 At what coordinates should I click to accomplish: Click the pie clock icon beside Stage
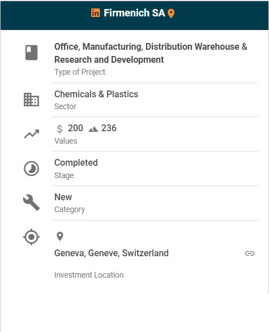pyautogui.click(x=31, y=169)
